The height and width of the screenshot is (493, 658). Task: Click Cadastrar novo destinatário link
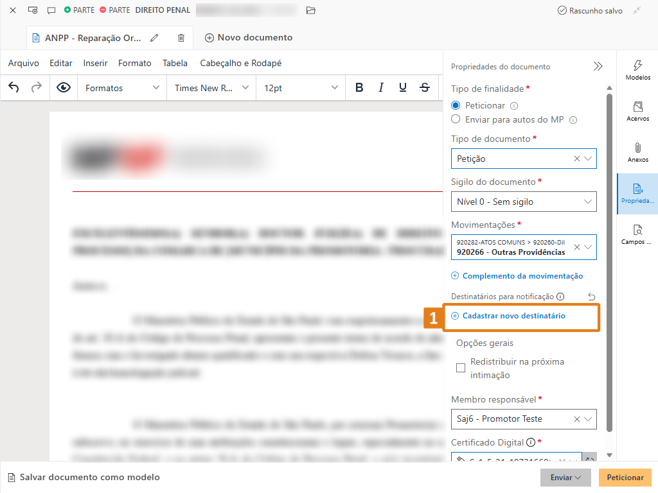pyautogui.click(x=513, y=316)
